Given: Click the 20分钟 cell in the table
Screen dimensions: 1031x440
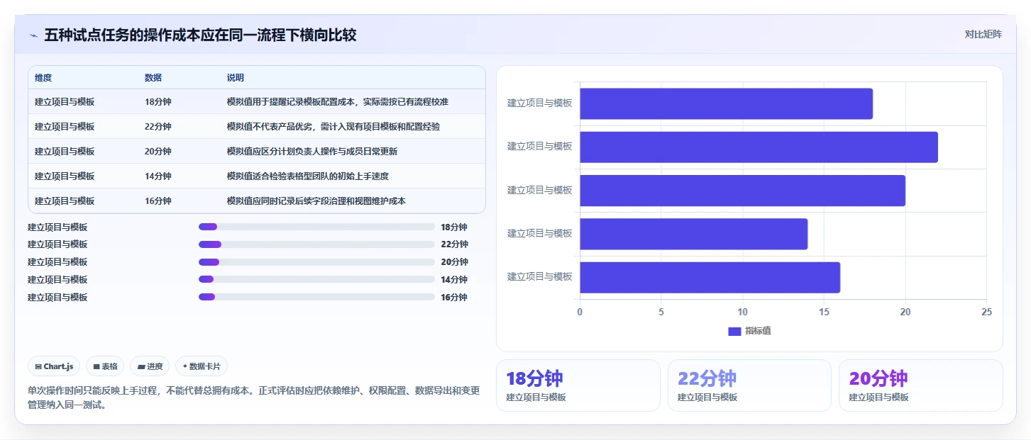Looking at the screenshot, I should tap(158, 152).
